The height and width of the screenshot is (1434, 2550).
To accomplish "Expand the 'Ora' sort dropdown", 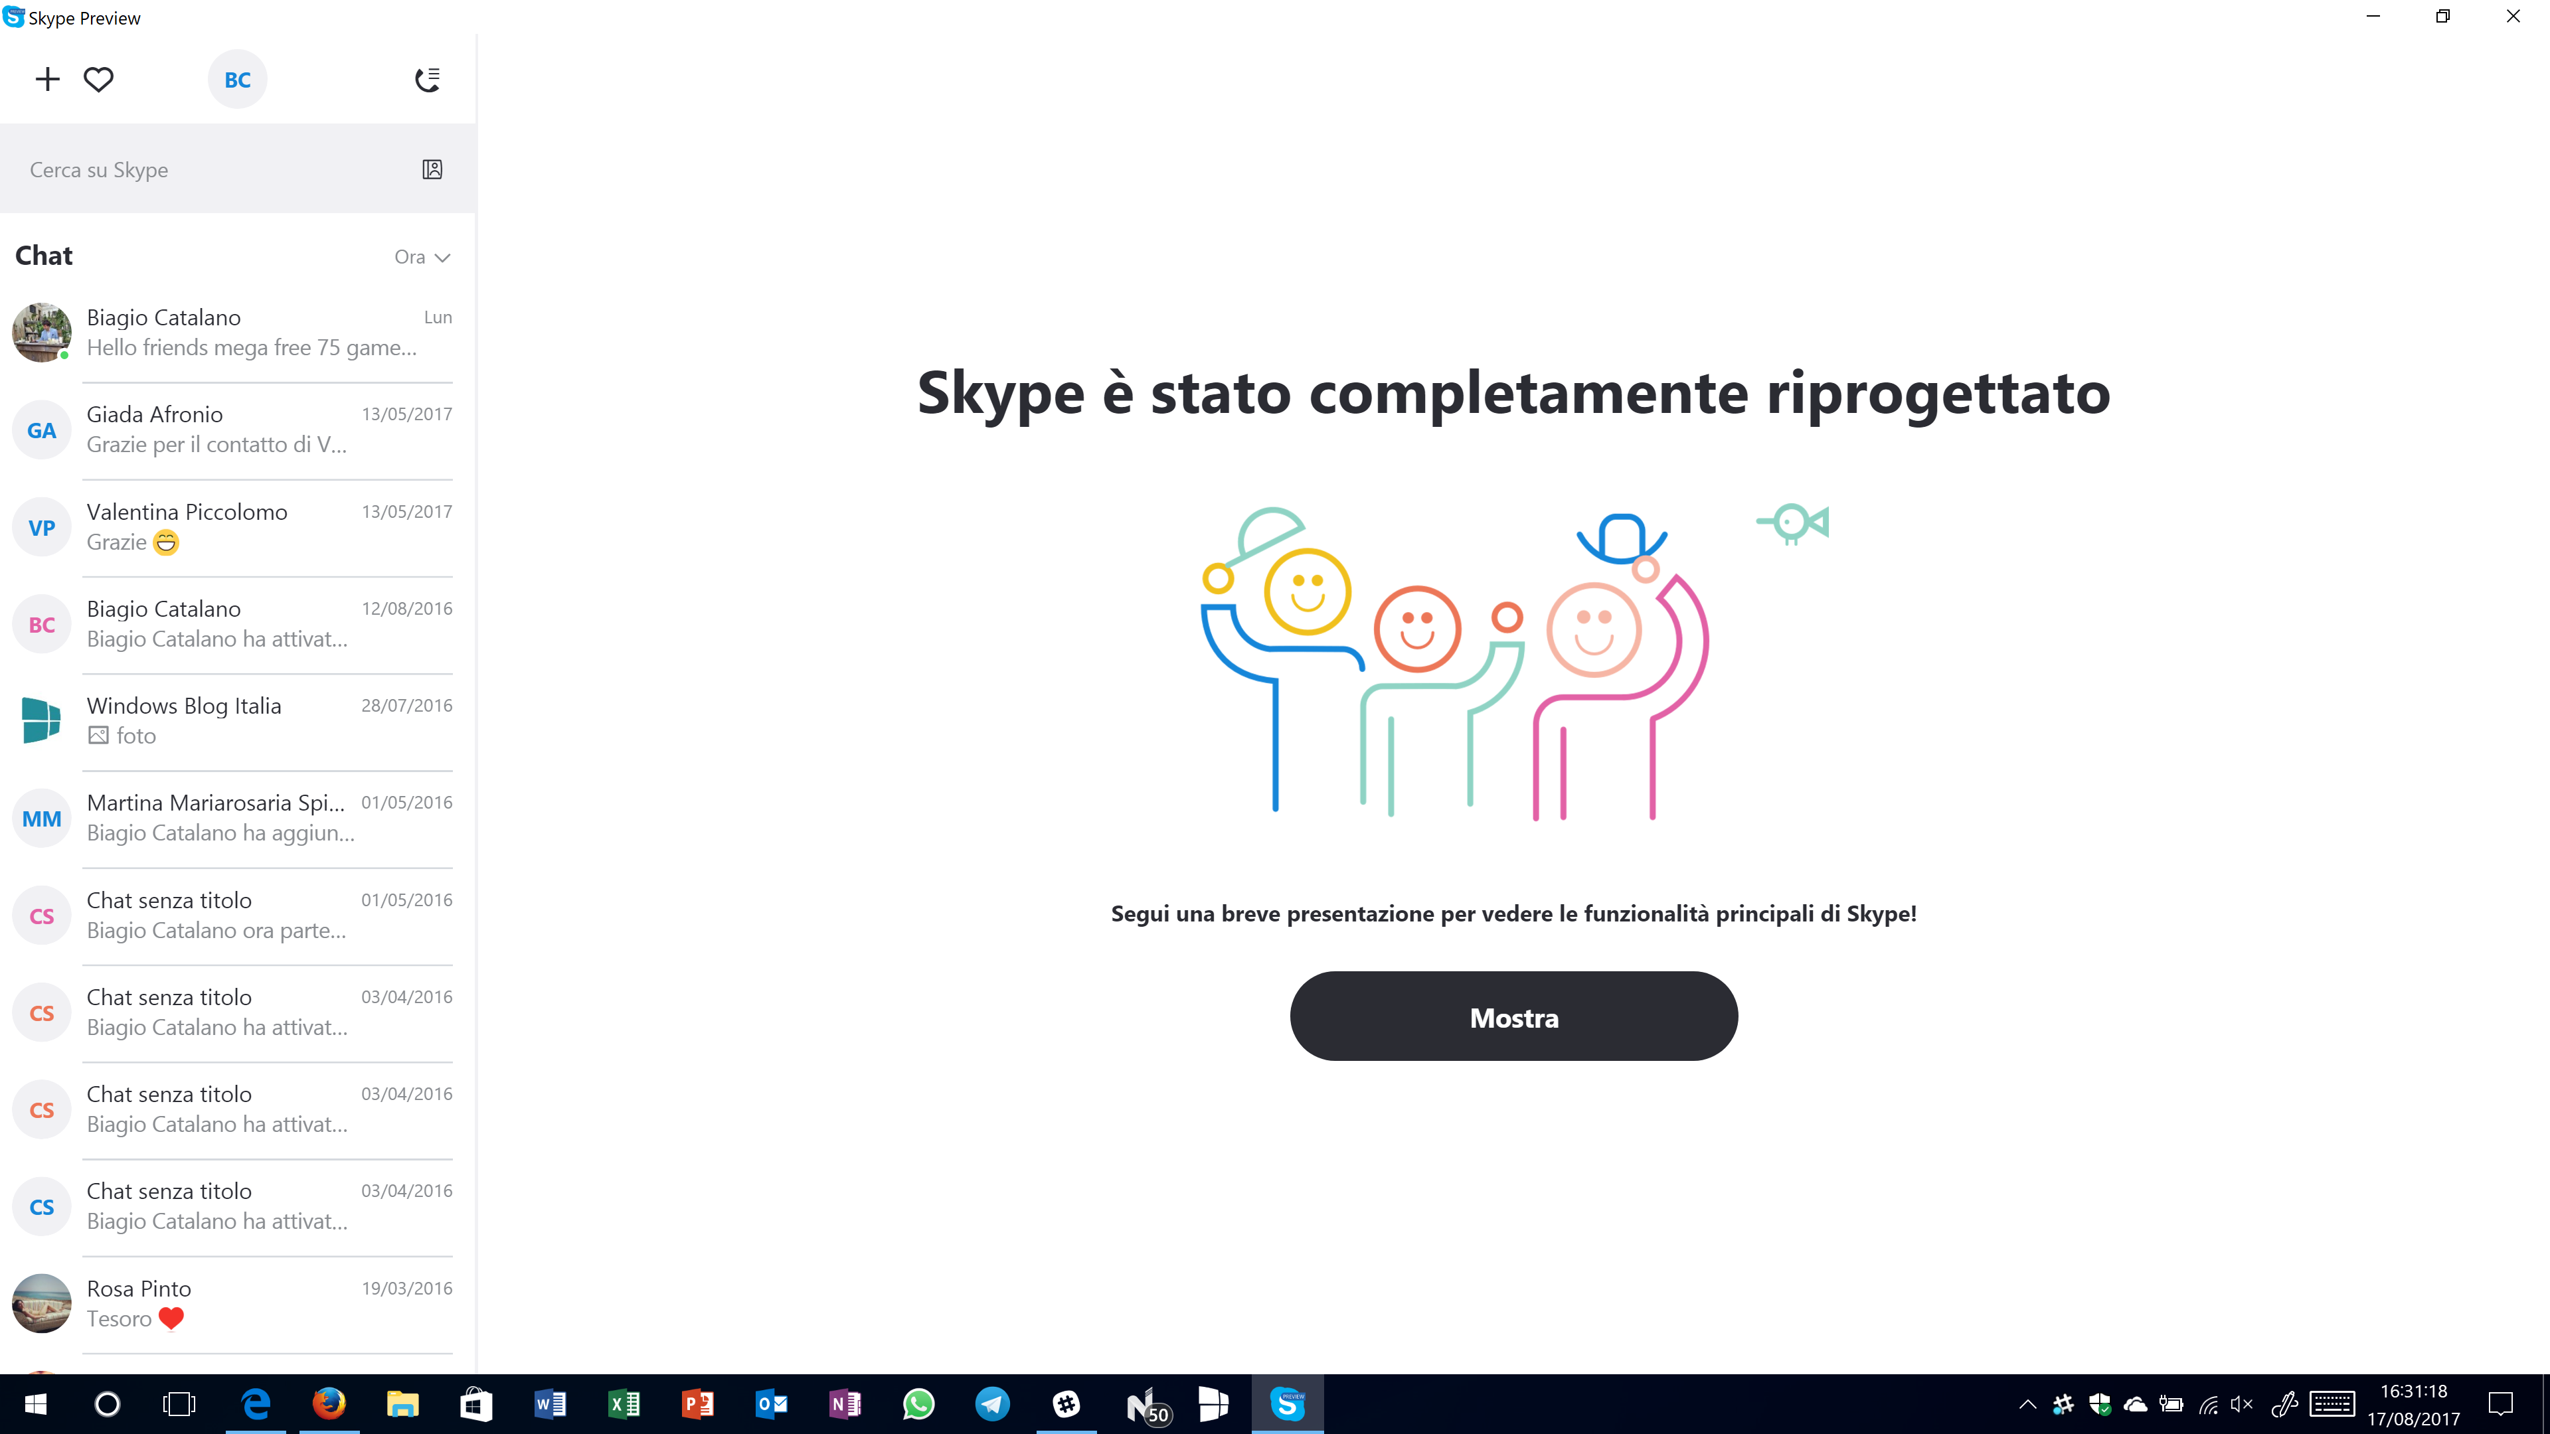I will pos(423,258).
